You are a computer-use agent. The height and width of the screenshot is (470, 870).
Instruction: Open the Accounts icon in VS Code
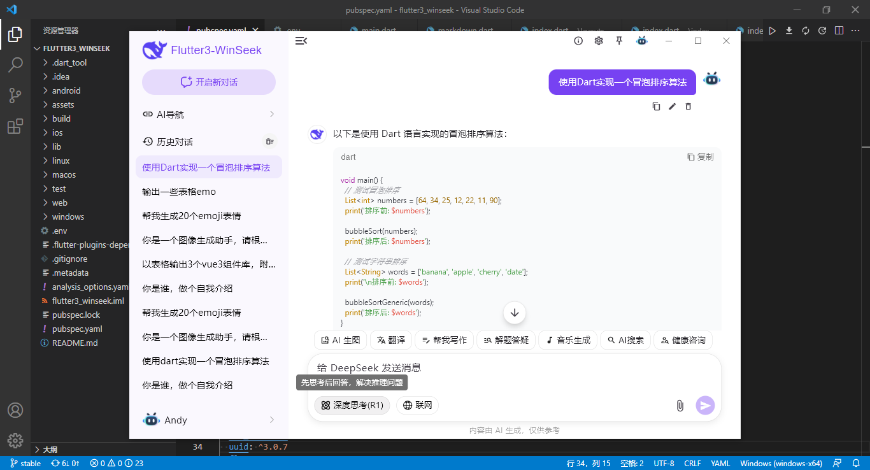15,410
